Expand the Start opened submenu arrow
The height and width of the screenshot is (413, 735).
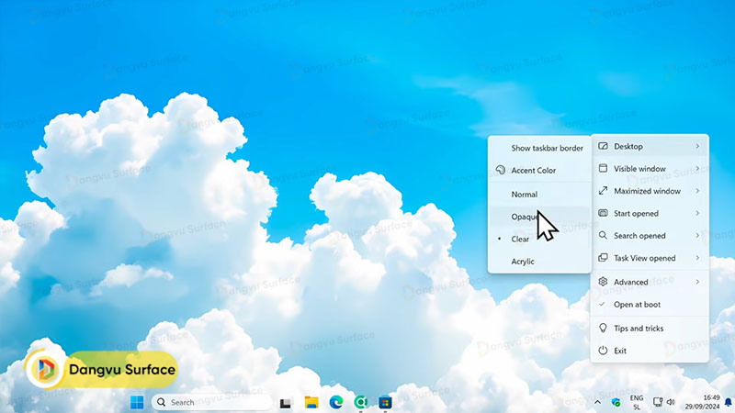coord(697,213)
